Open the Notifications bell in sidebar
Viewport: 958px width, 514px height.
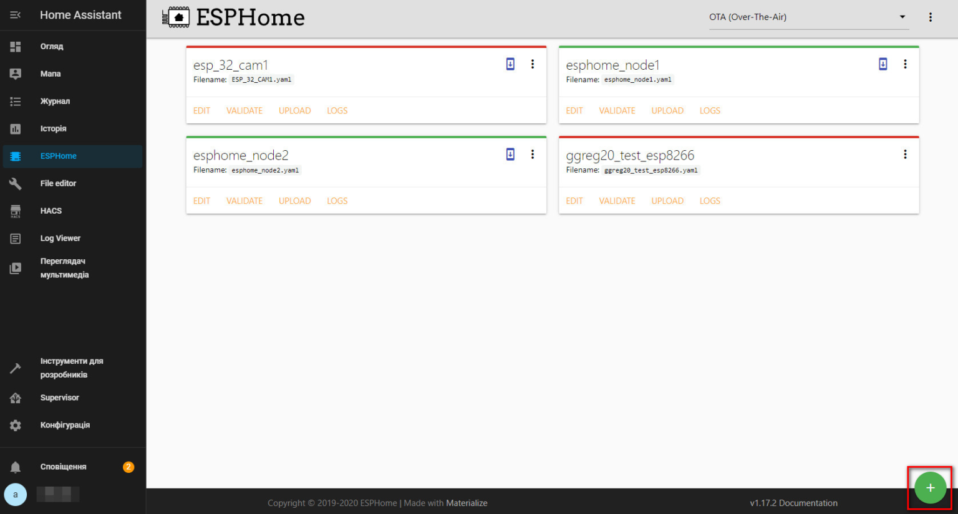(16, 467)
